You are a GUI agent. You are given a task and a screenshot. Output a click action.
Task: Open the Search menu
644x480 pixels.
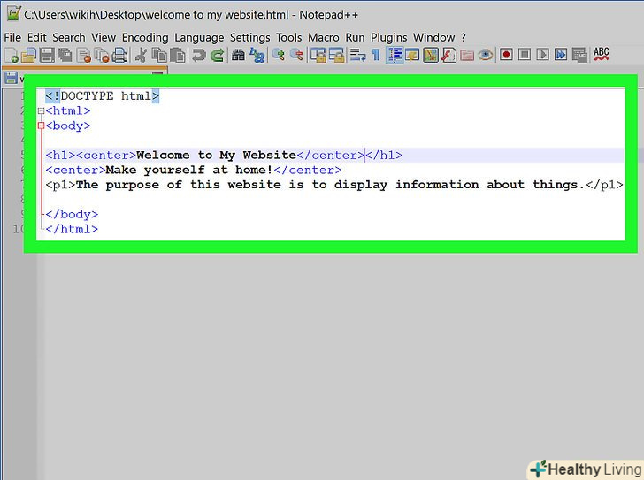[x=69, y=38]
